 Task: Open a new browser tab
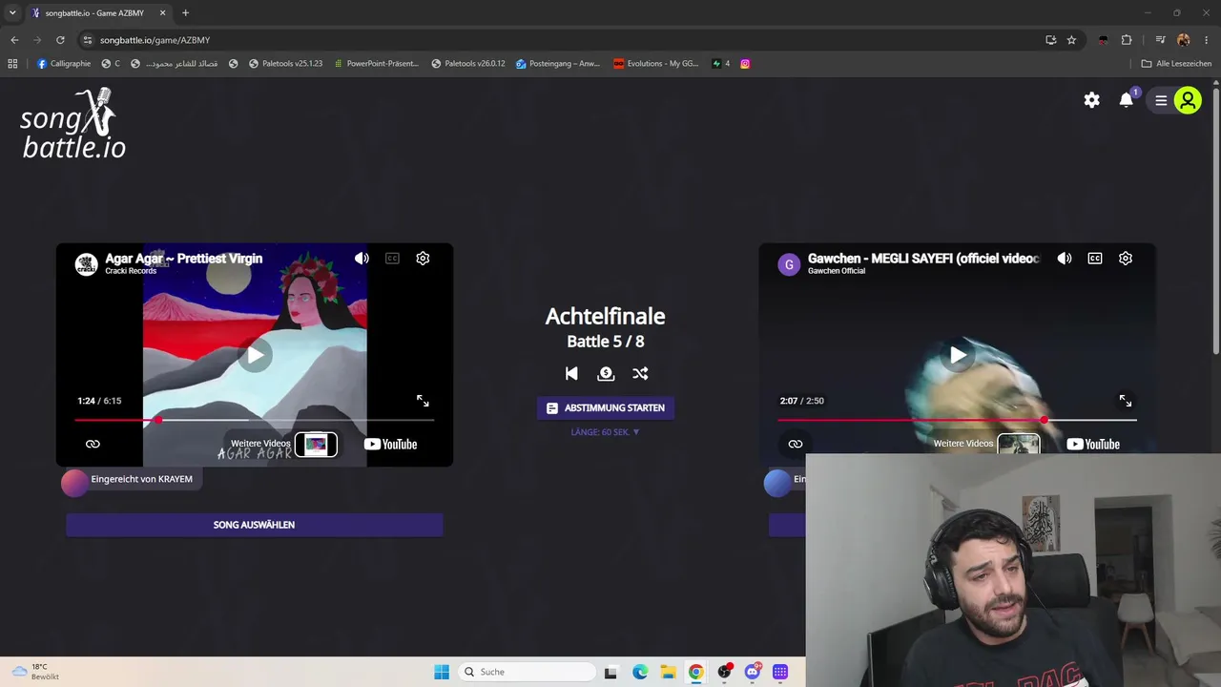(x=185, y=13)
